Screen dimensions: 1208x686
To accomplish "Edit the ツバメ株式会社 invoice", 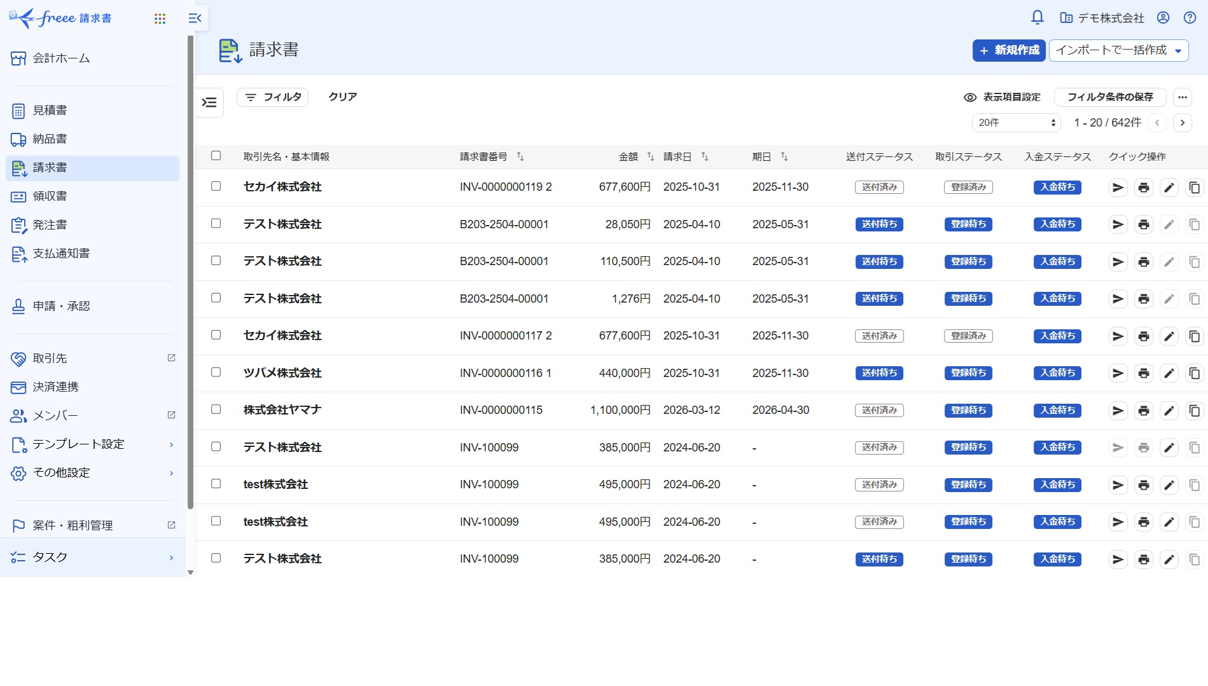I will click(1169, 373).
